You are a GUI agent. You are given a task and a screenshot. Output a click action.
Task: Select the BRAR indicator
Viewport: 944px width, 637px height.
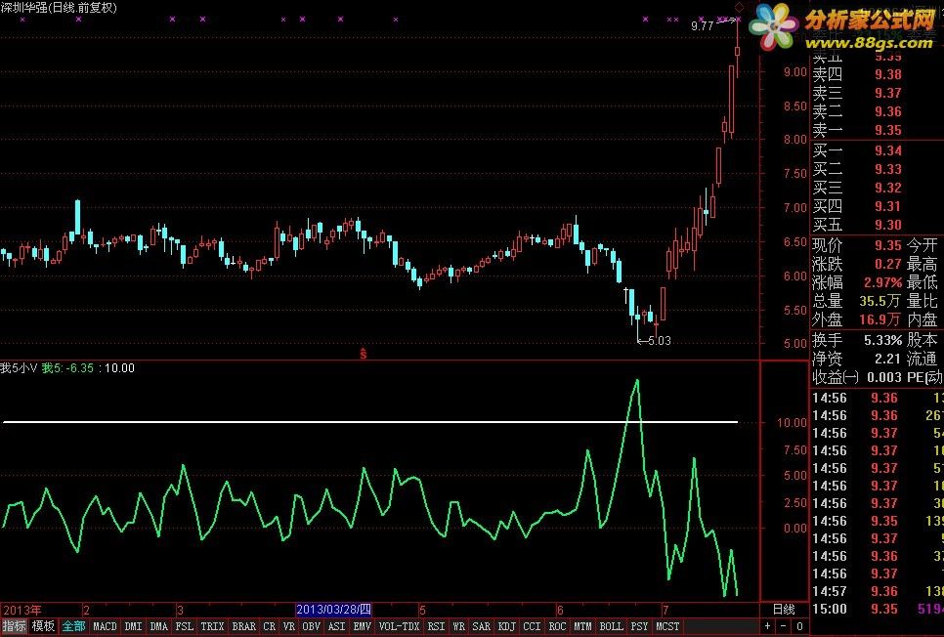[244, 627]
